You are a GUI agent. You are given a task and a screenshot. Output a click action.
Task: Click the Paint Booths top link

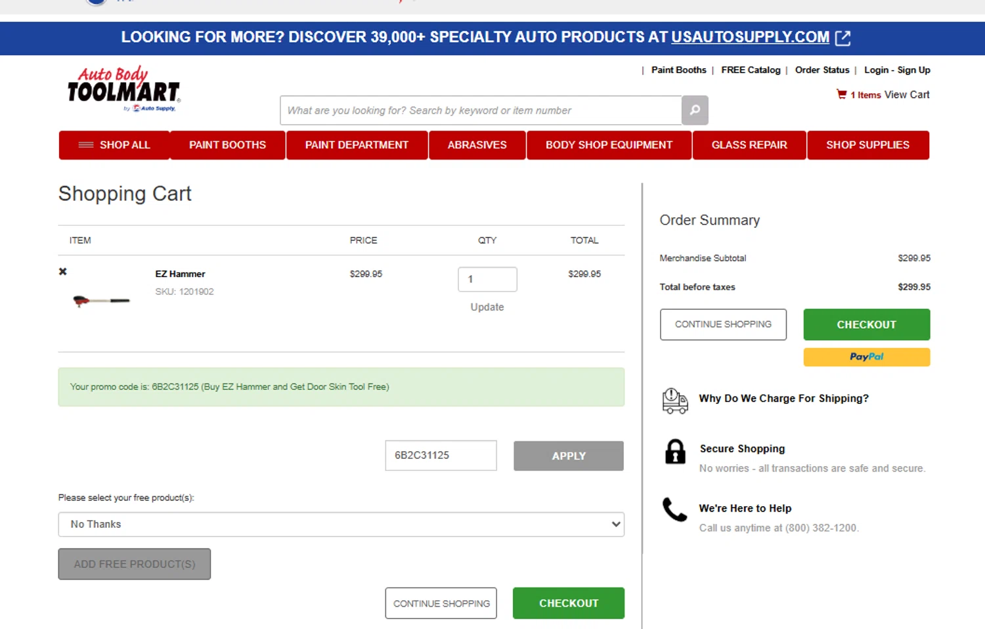click(679, 70)
